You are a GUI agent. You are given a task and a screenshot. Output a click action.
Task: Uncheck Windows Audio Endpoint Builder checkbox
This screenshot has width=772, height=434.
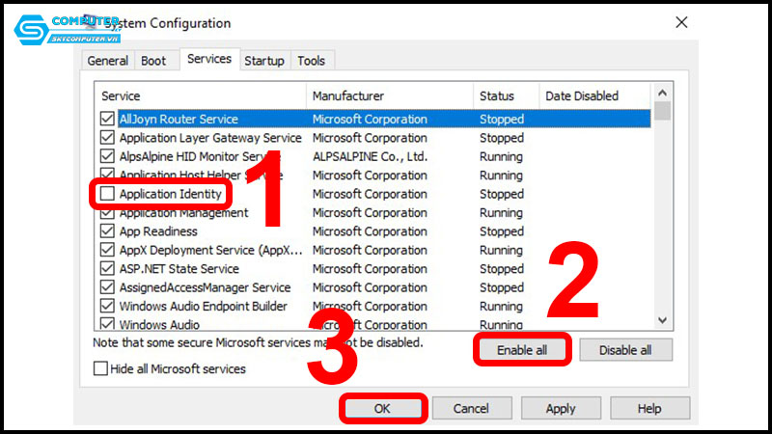pyautogui.click(x=106, y=307)
